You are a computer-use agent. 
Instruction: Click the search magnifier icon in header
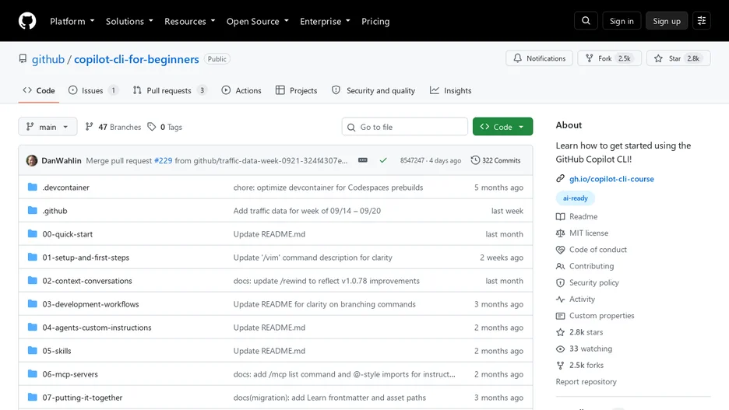[586, 21]
